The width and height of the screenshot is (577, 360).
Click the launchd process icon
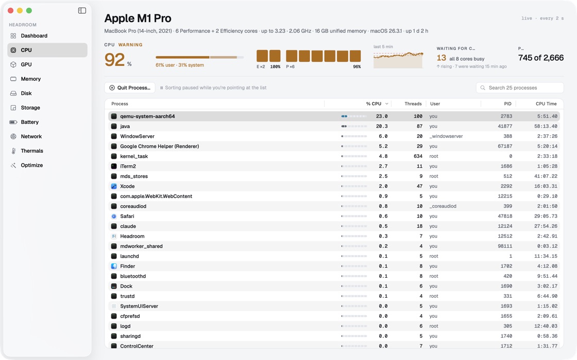pyautogui.click(x=114, y=256)
